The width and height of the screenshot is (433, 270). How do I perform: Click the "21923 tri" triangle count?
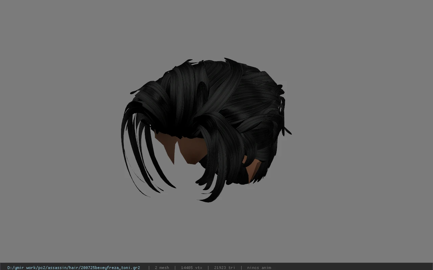(224, 268)
